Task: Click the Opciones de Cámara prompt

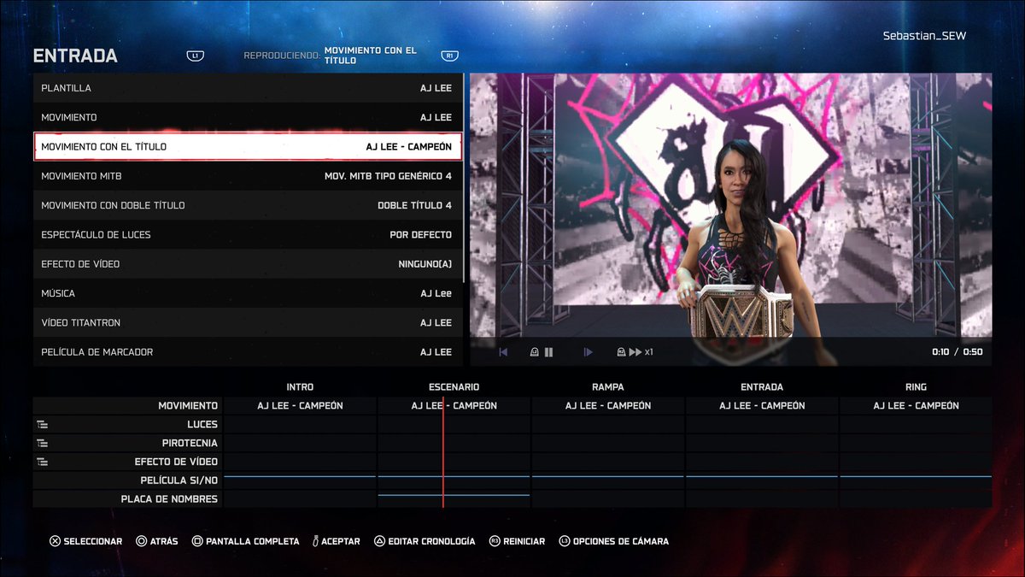Action: tap(621, 541)
